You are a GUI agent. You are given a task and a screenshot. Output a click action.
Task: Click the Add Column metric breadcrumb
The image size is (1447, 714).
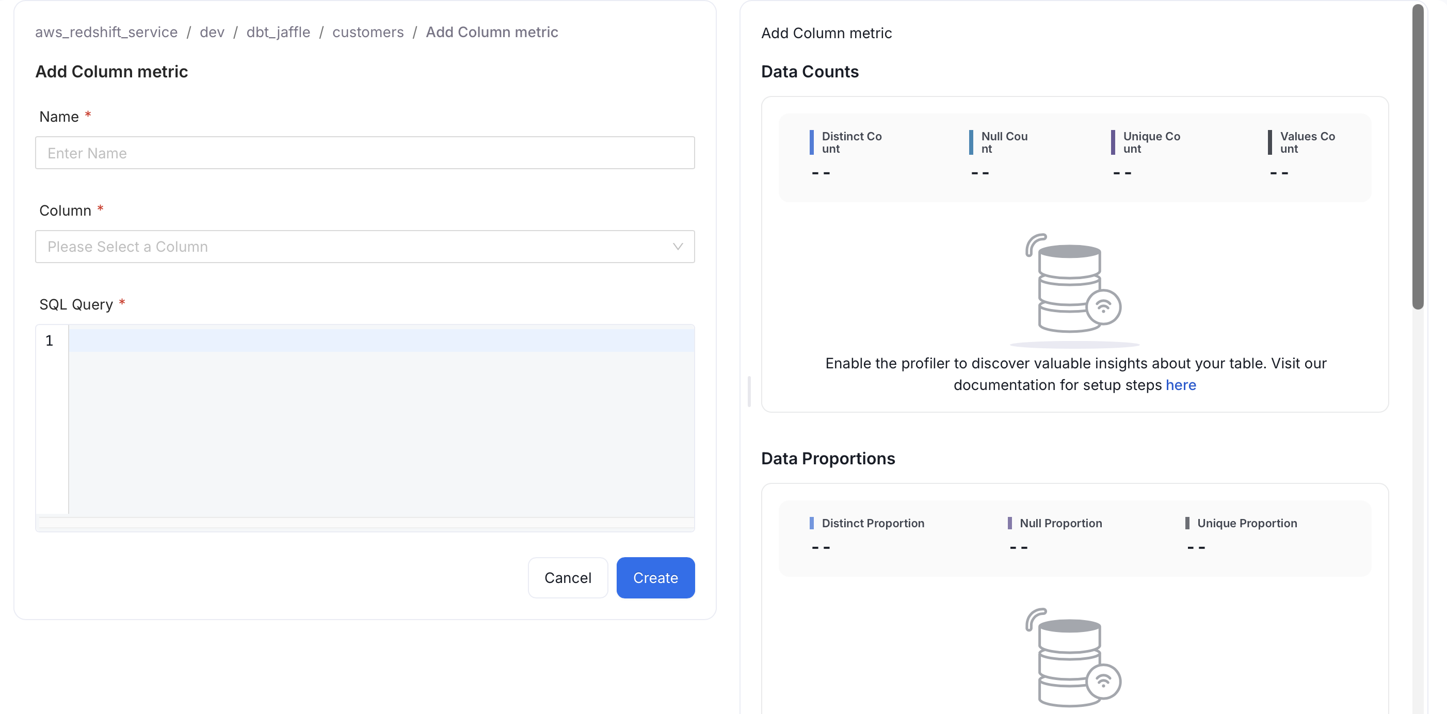[x=491, y=32]
